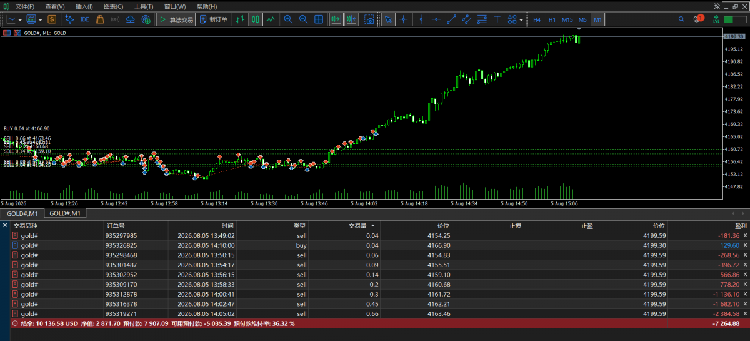The image size is (750, 341).
Task: Close position with profit -181.36
Action: pos(745,235)
